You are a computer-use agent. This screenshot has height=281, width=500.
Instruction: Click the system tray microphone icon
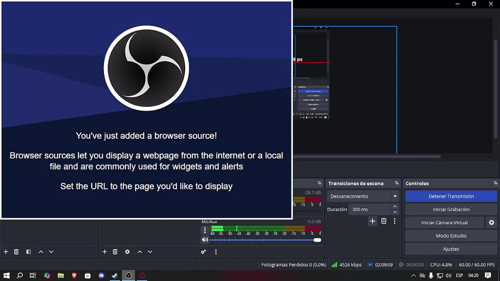(x=431, y=276)
